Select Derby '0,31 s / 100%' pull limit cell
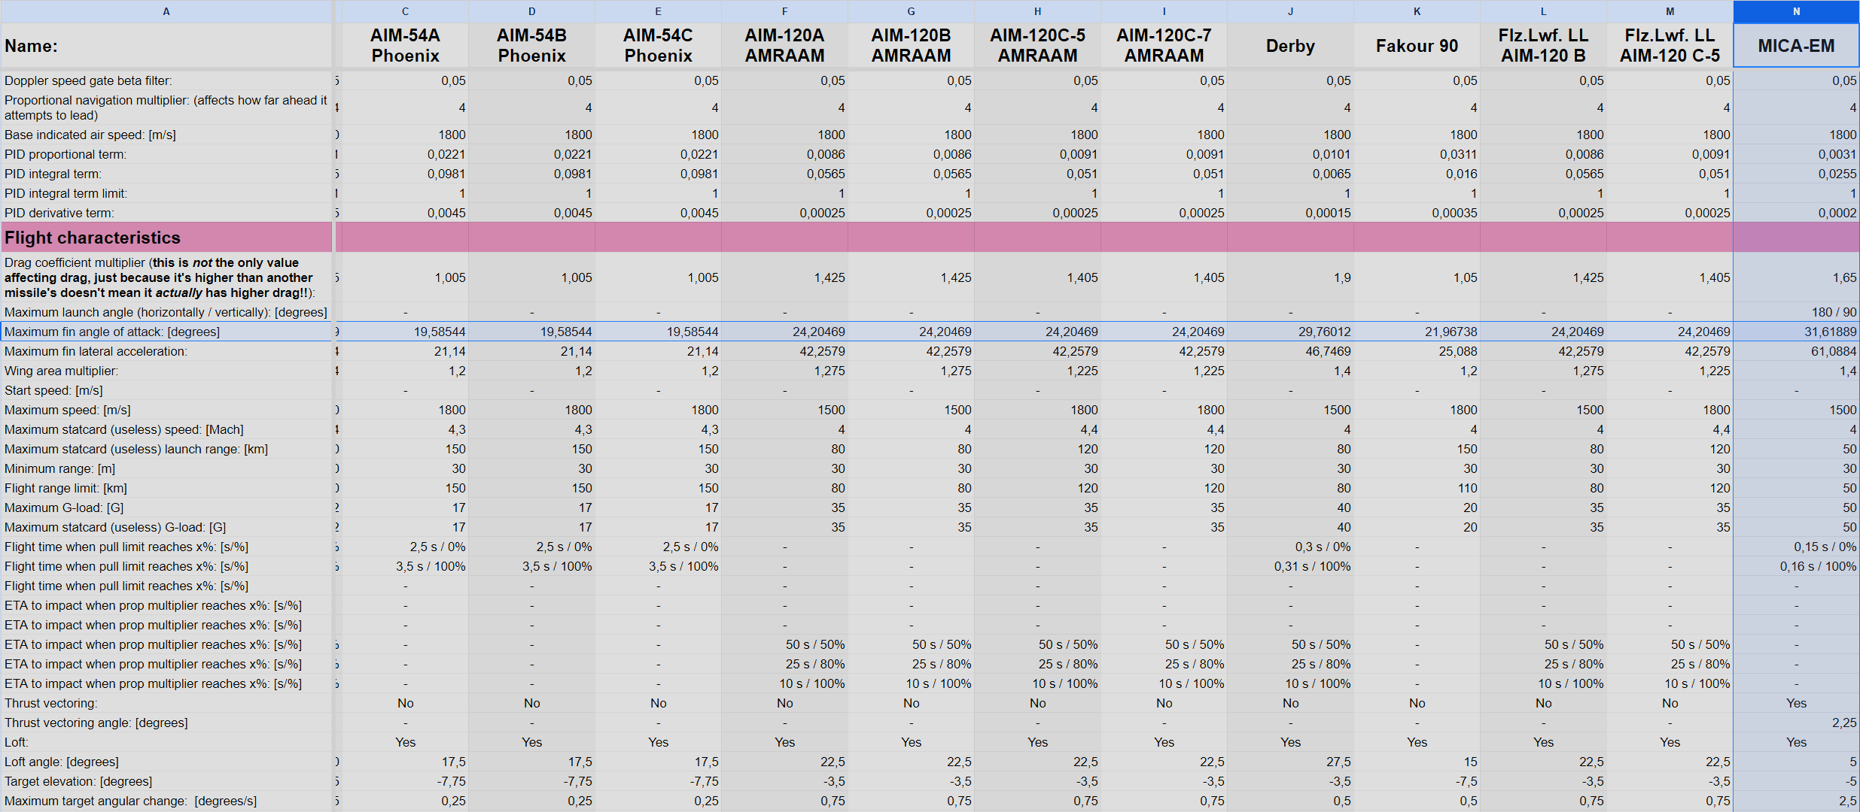The height and width of the screenshot is (812, 1860). pyautogui.click(x=1312, y=566)
